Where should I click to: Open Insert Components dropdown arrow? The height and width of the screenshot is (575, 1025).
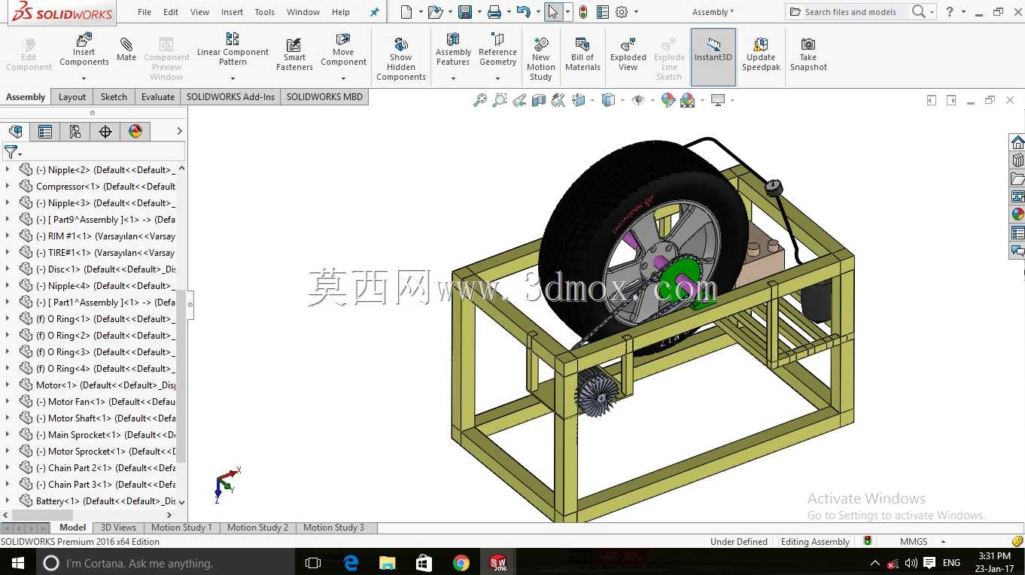tap(84, 78)
